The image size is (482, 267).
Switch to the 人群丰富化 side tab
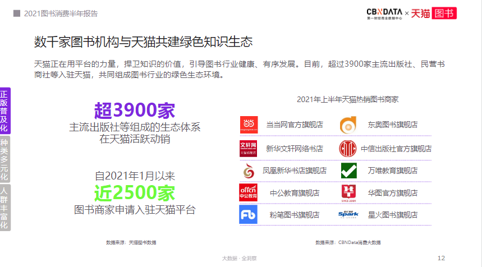click(4, 208)
